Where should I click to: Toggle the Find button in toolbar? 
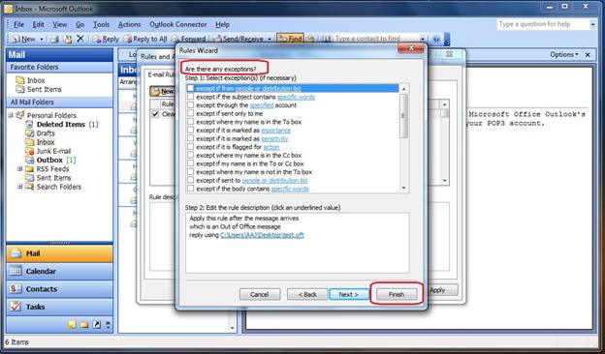click(x=290, y=39)
